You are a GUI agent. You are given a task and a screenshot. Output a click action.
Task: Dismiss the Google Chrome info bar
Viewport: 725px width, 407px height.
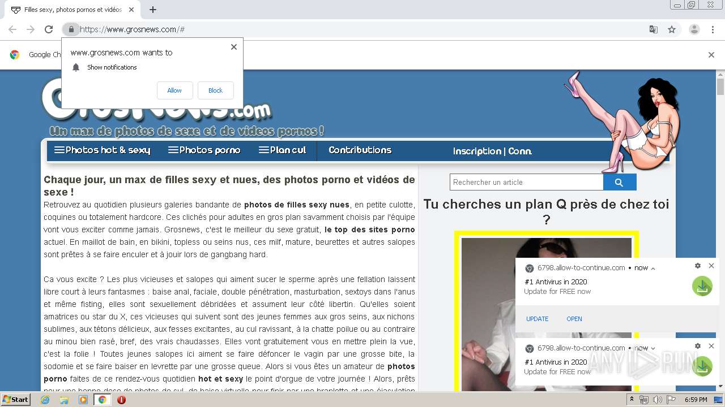[711, 55]
